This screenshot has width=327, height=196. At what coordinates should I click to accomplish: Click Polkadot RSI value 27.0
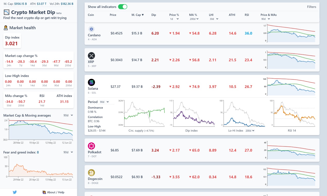point(248,150)
